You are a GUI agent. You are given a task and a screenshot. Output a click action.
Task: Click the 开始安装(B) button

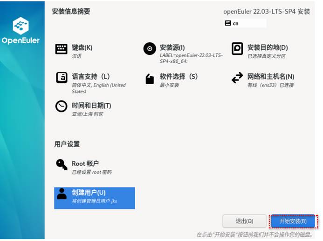coord(293,221)
